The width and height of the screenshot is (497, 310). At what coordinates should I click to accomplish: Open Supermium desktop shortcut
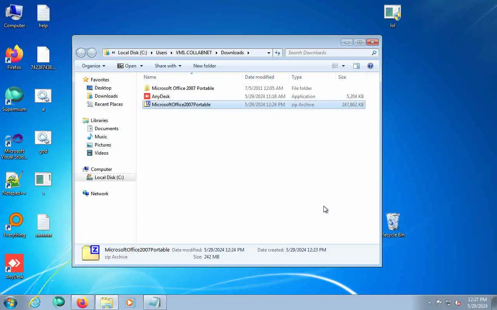click(x=14, y=100)
